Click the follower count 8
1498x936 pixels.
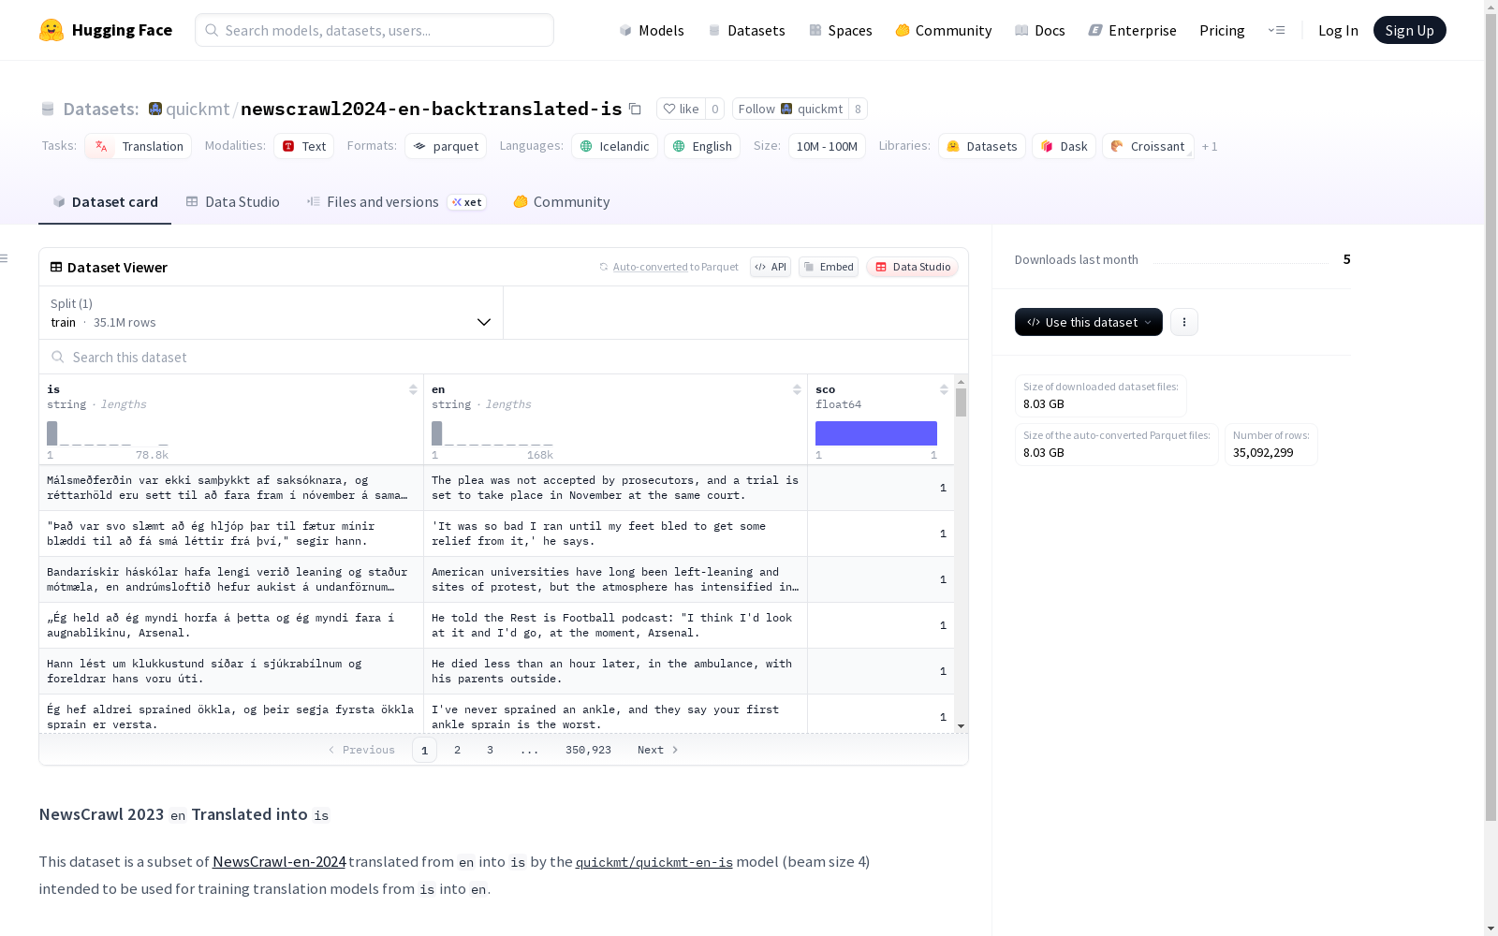(x=858, y=109)
